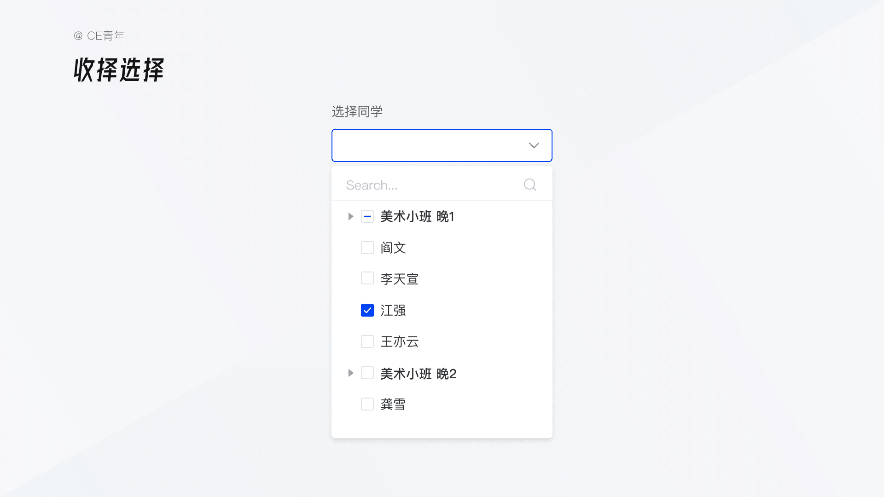This screenshot has width=884, height=497.
Task: Click the 美术小班 晚1 group label
Action: (417, 216)
